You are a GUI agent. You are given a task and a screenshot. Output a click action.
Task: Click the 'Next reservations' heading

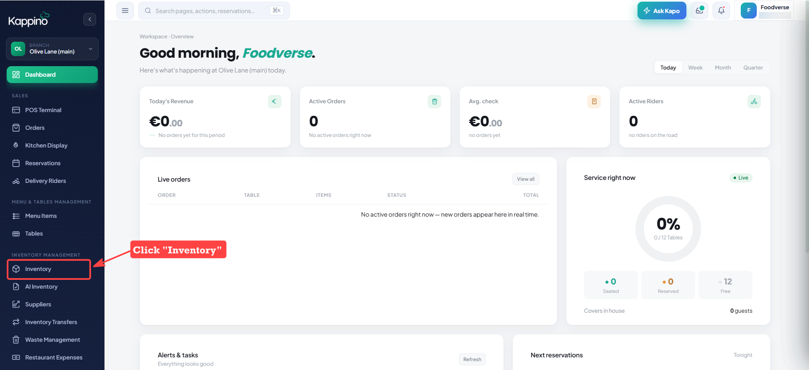click(557, 355)
